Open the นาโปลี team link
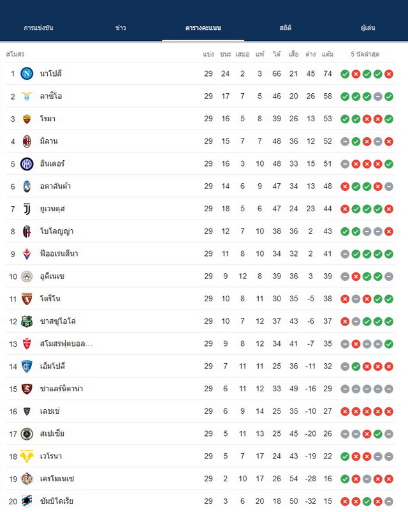This screenshot has height=512, width=408. 51,74
